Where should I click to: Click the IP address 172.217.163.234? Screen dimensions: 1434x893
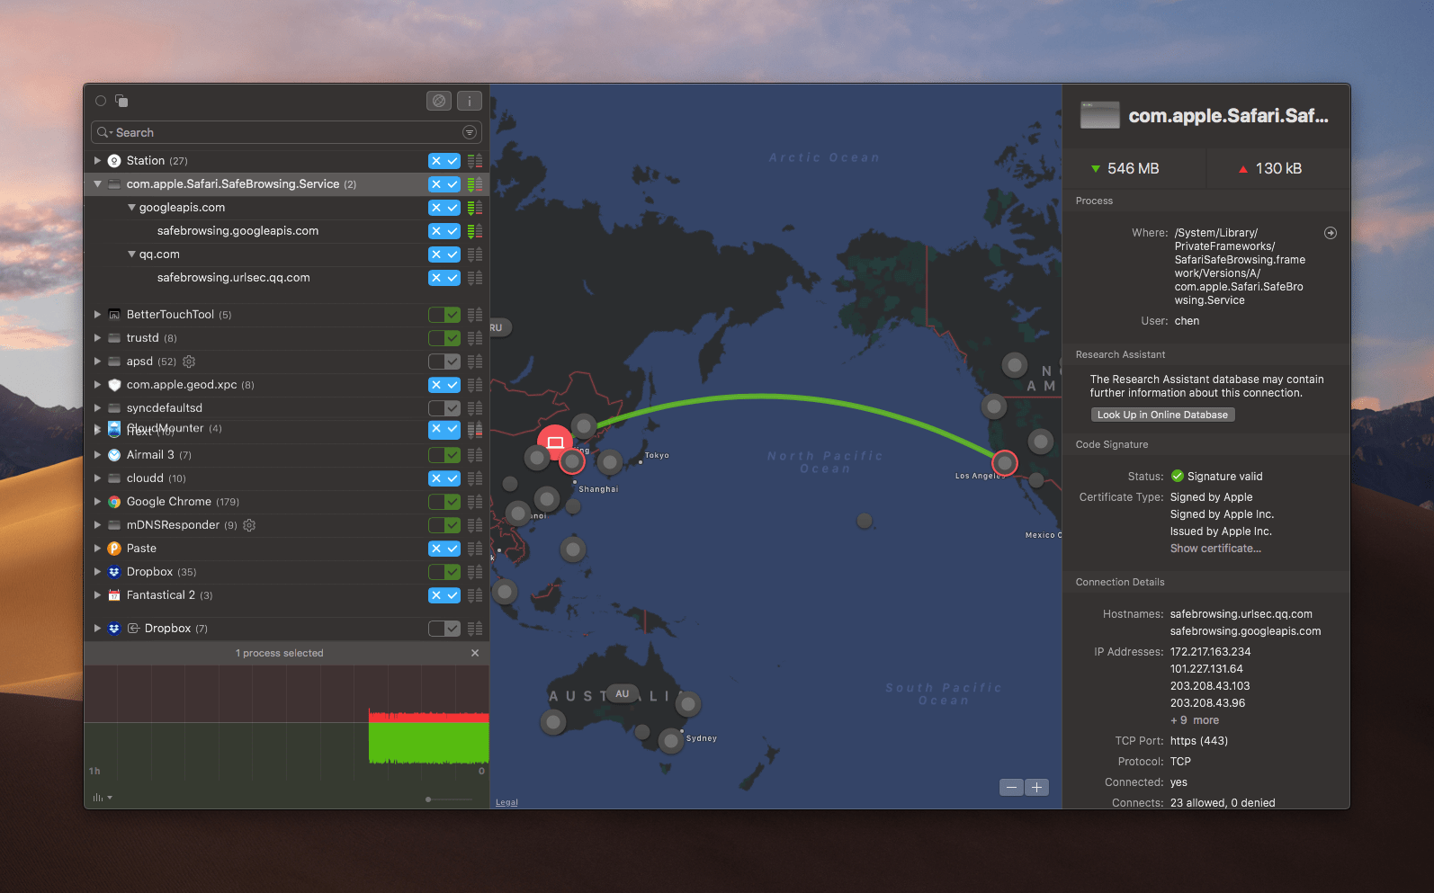tap(1210, 652)
